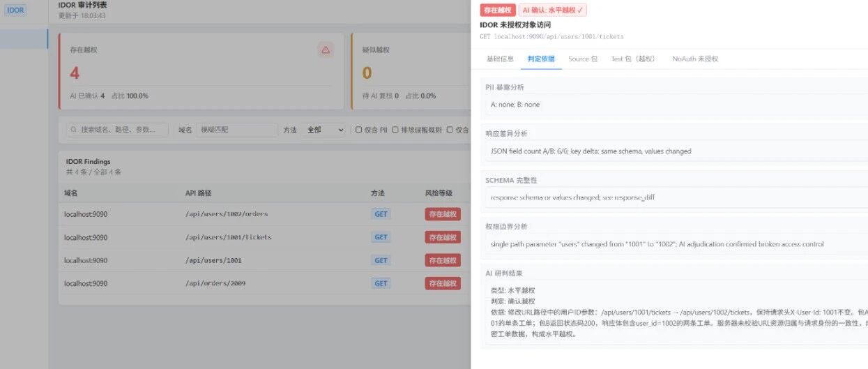Click 存在越权 badge in the /api/users/1001 row
This screenshot has width=868, height=369.
[443, 260]
